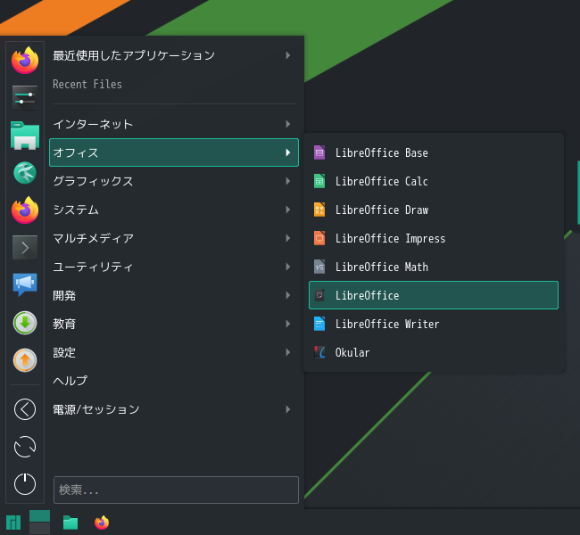Click the LibreOffice Impress label
This screenshot has height=535, width=580.
click(390, 238)
